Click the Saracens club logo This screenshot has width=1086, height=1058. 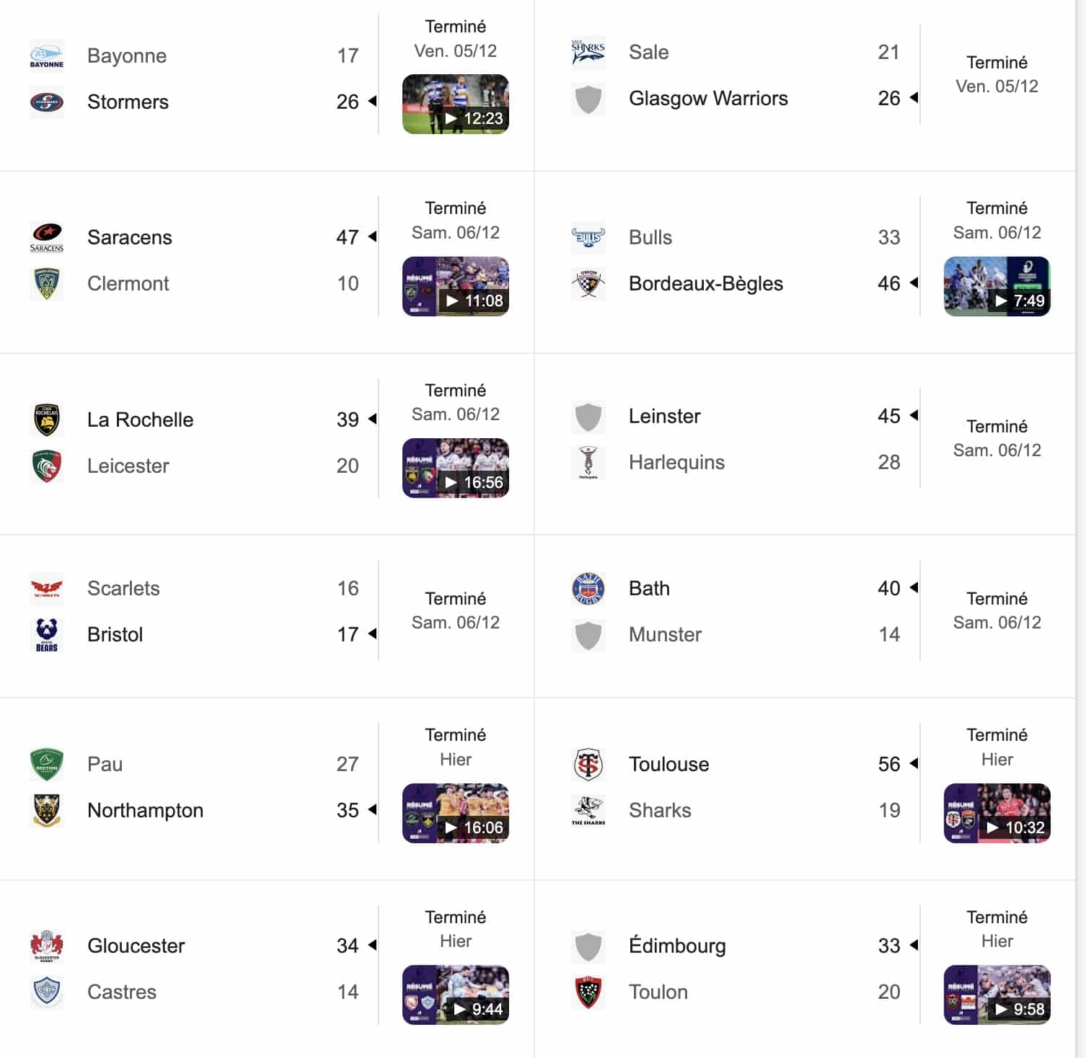pyautogui.click(x=47, y=237)
